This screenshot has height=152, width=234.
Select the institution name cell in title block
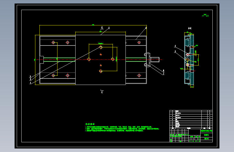[206, 131]
